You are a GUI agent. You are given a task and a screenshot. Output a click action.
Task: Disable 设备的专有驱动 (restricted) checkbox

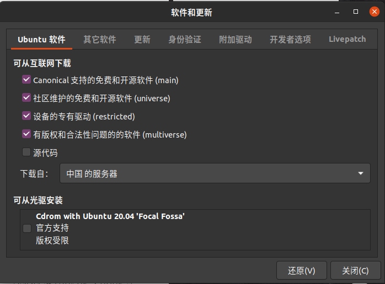(x=26, y=116)
